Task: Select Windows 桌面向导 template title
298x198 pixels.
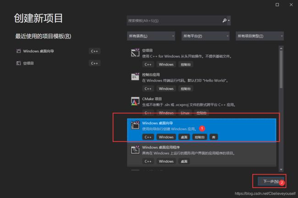Action: pyautogui.click(x=157, y=123)
